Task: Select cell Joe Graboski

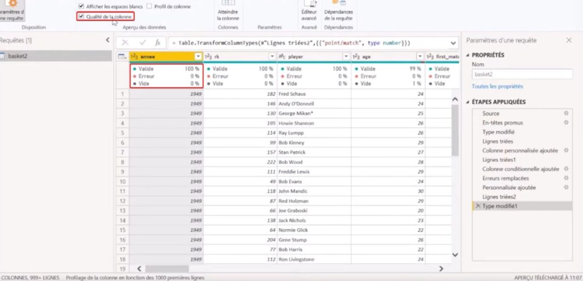Action: click(x=314, y=211)
